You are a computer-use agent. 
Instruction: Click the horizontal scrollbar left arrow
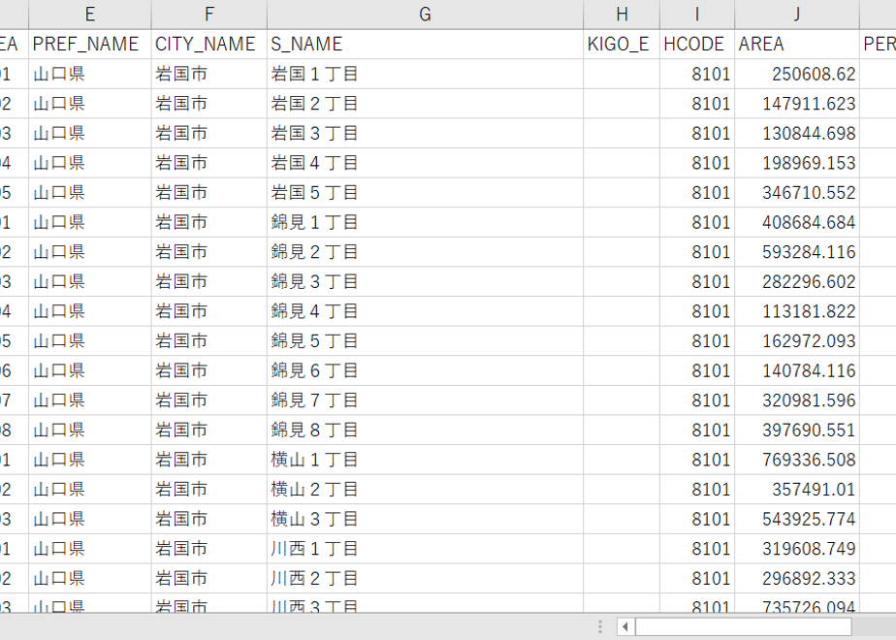coord(625,626)
